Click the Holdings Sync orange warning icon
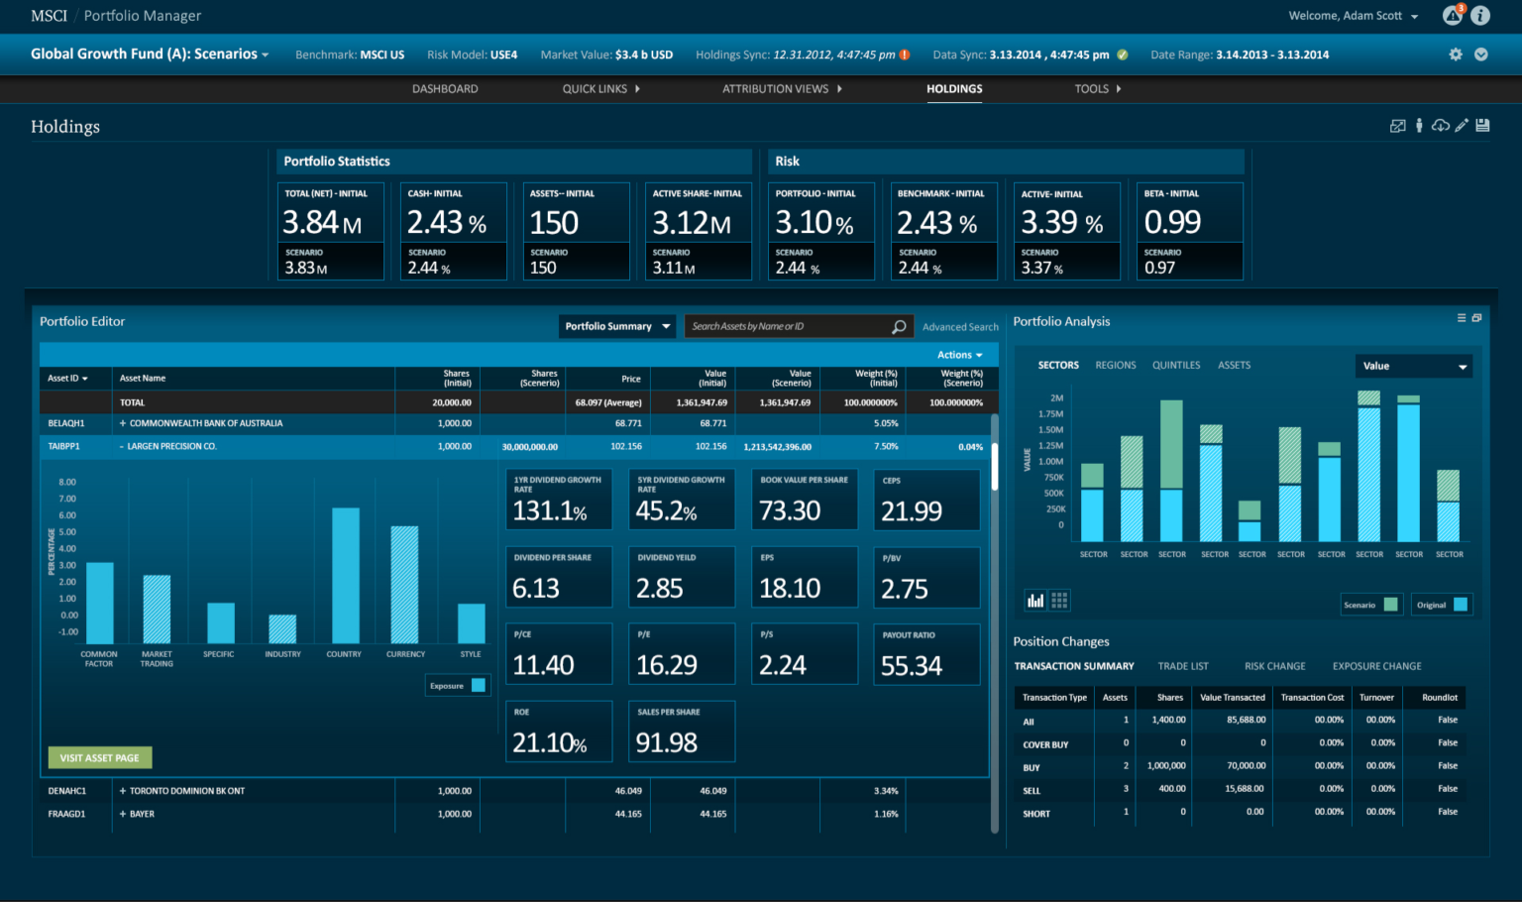The height and width of the screenshot is (902, 1522). coord(905,55)
